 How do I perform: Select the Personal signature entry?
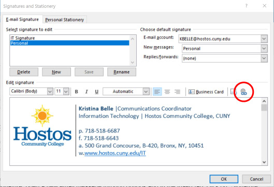70,43
